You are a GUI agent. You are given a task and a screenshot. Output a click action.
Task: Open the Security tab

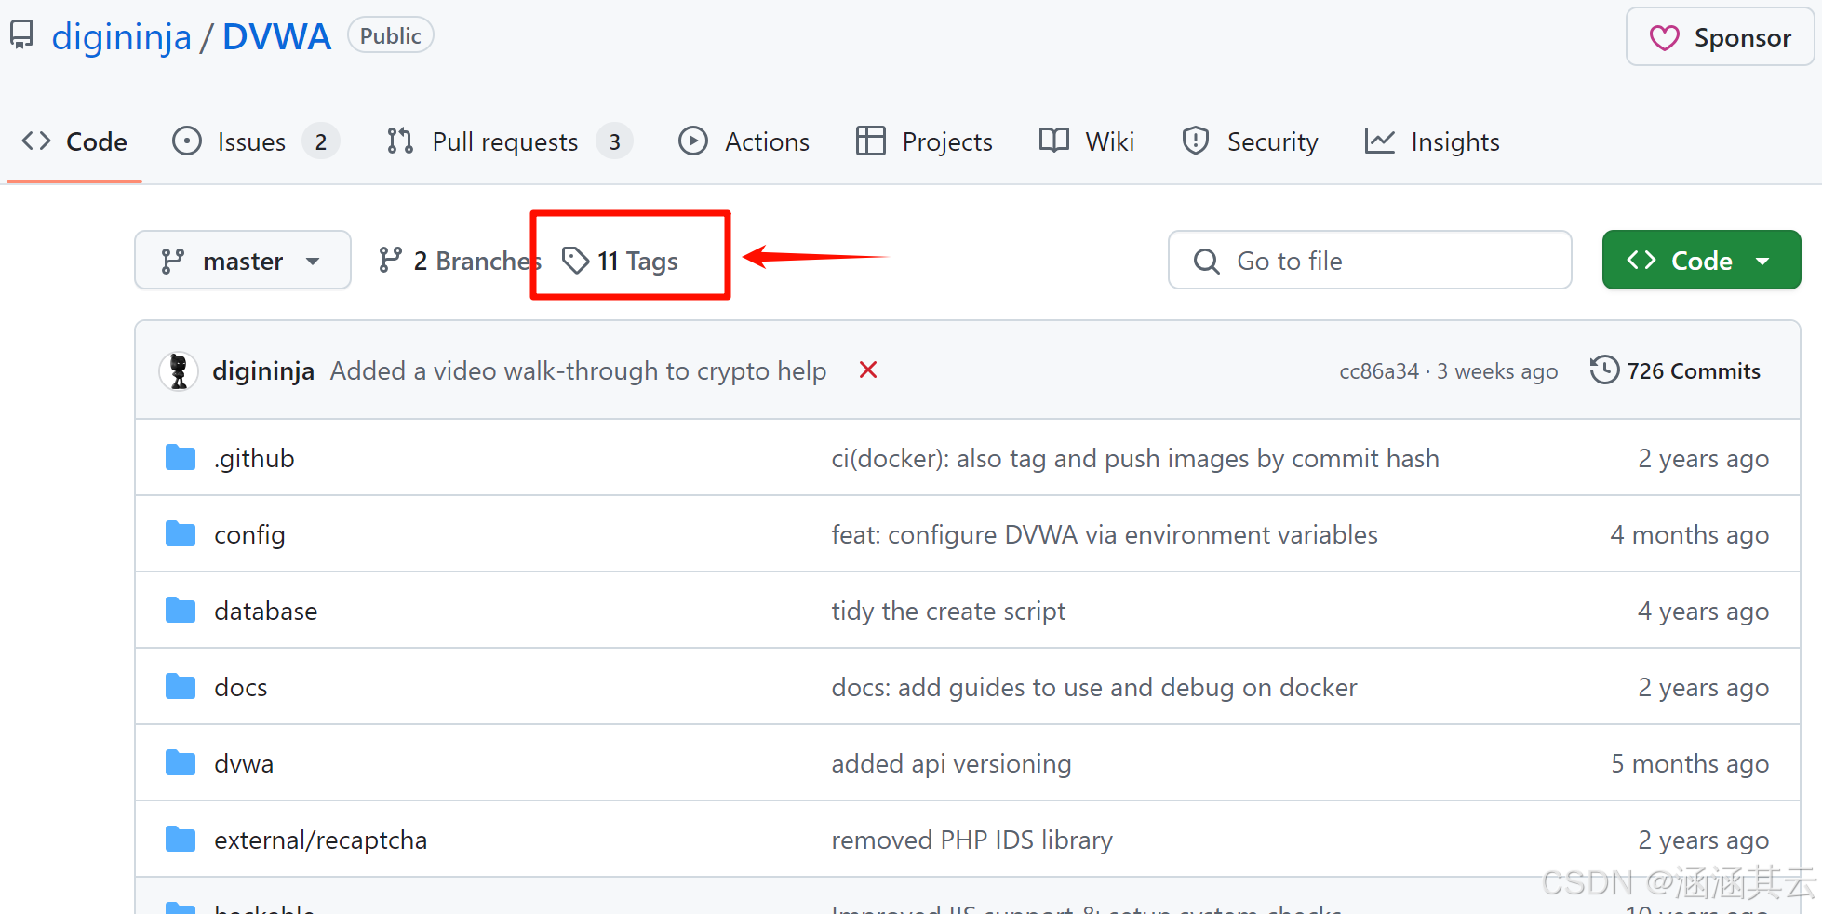coord(1251,141)
